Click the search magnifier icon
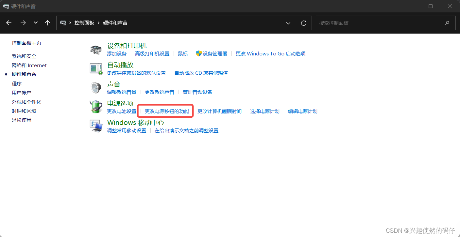This screenshot has width=460, height=237. (x=447, y=23)
